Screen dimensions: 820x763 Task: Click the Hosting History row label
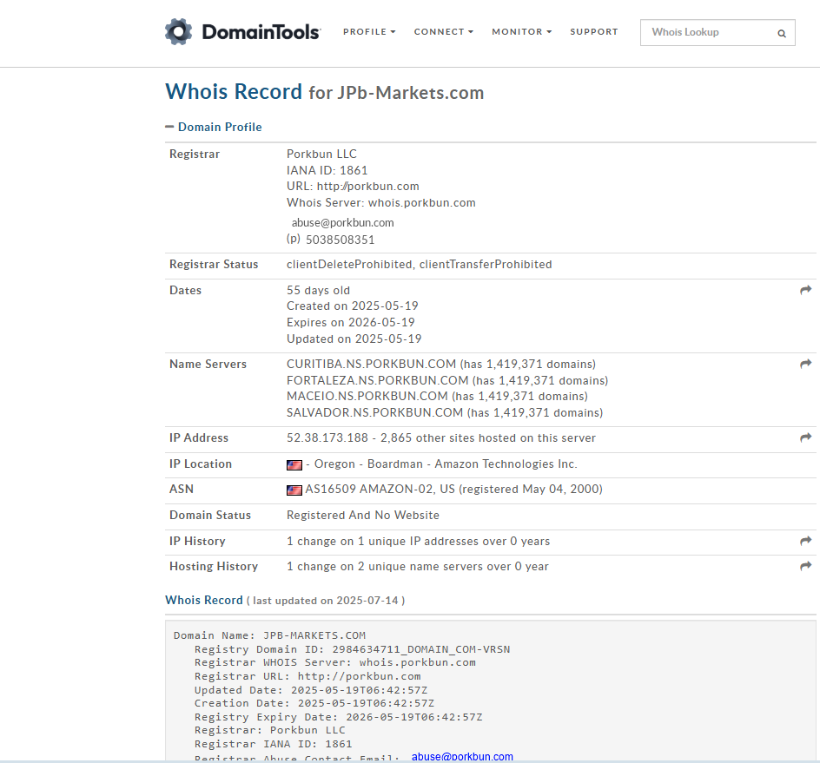point(214,567)
